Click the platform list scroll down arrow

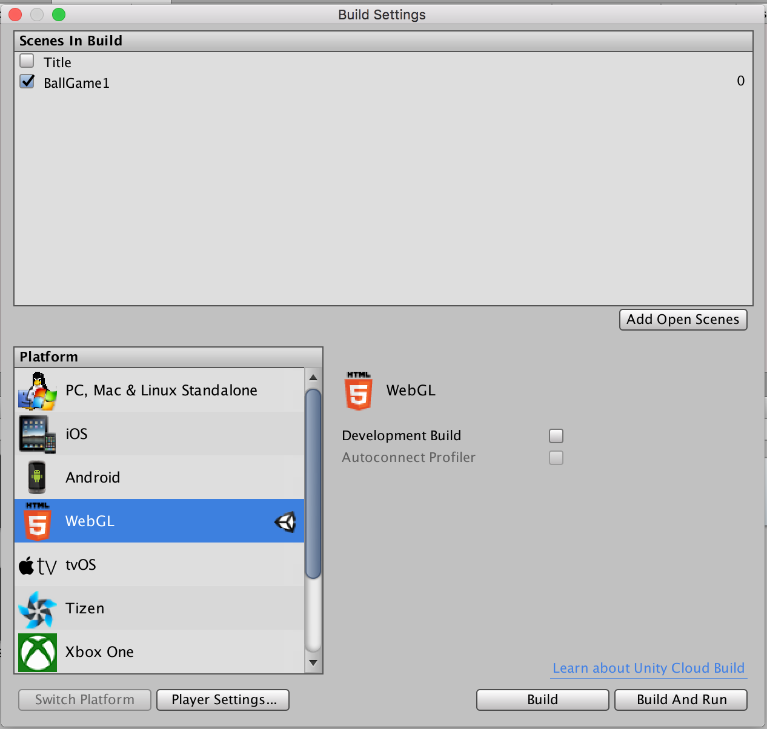[x=313, y=662]
